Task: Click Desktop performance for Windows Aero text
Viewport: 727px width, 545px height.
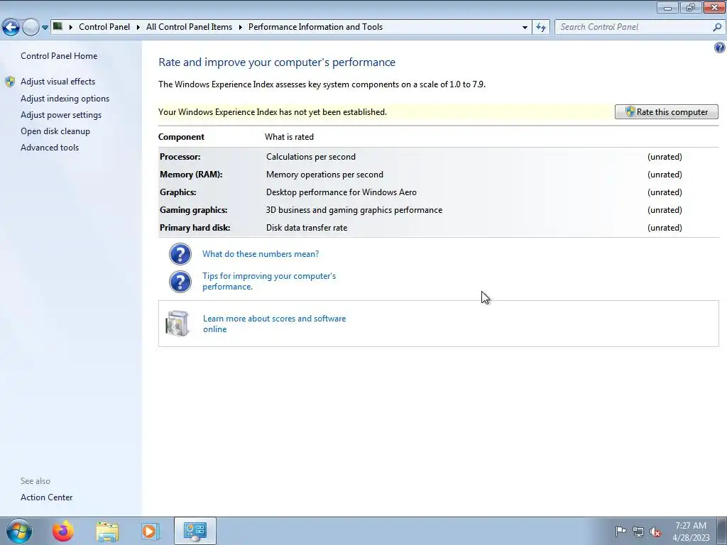Action: click(x=341, y=192)
